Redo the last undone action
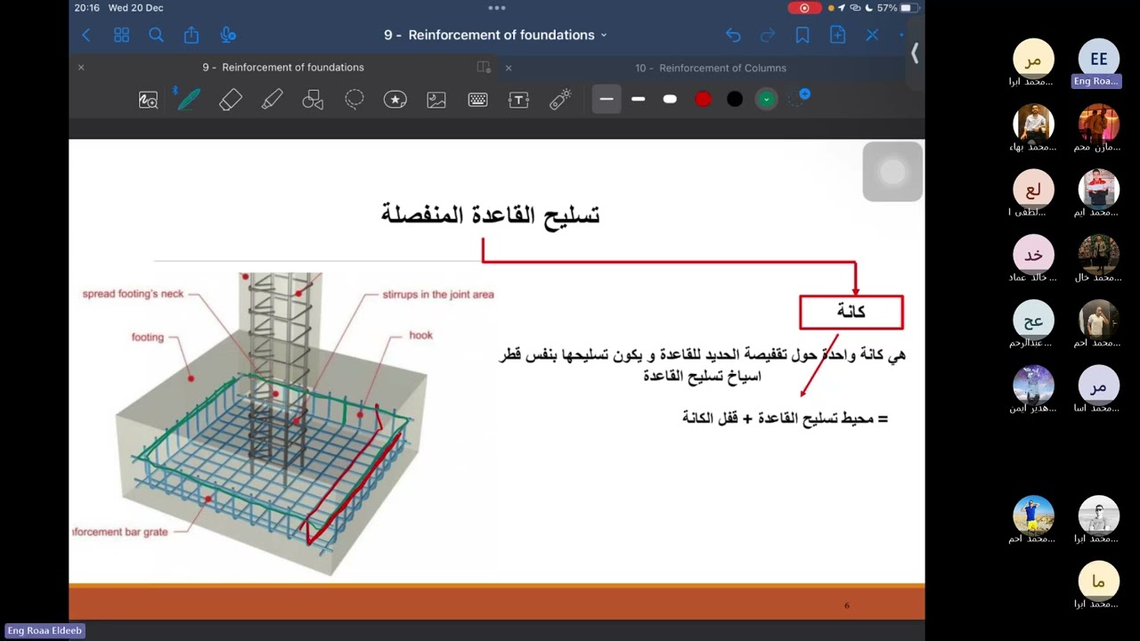Viewport: 1140px width, 641px height. click(x=768, y=35)
